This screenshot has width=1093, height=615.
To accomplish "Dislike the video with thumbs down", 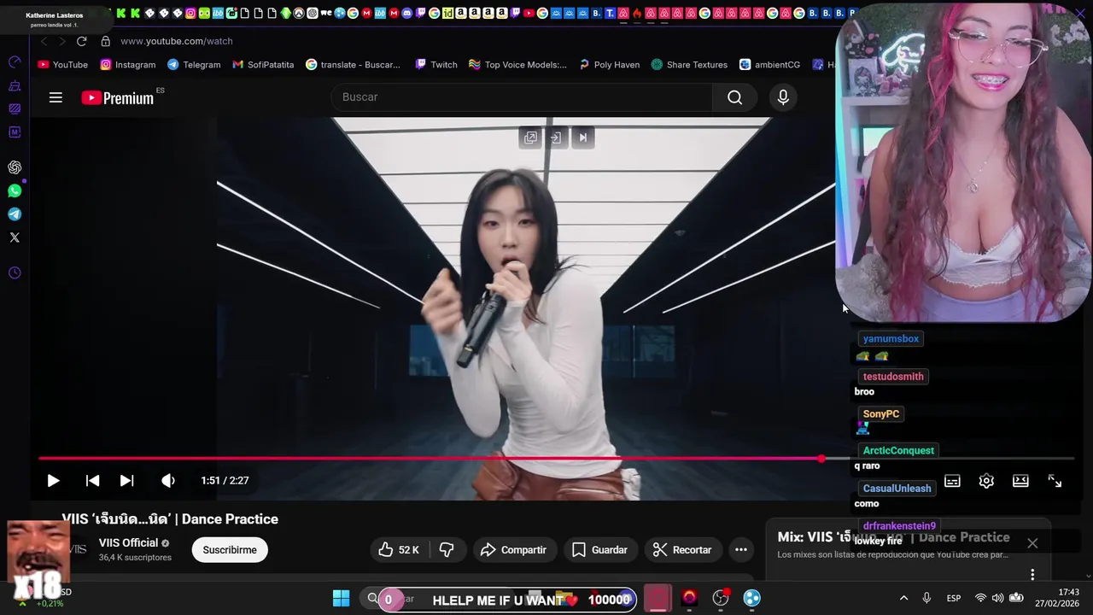I will tap(446, 550).
